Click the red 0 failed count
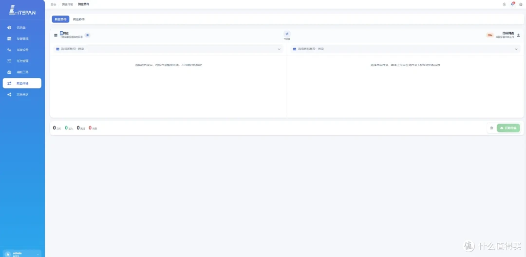 click(90, 128)
